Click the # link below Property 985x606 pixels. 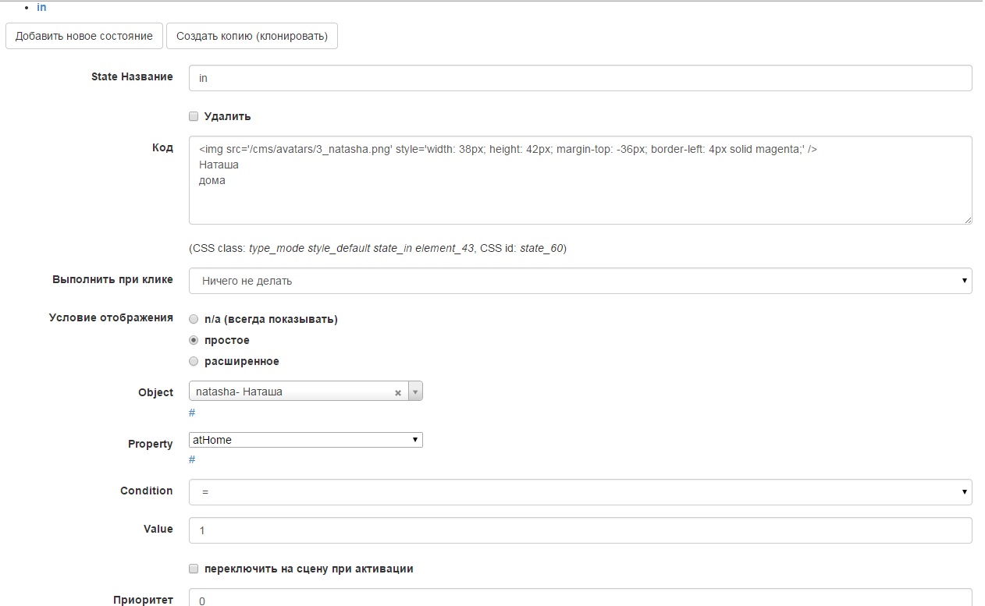(x=192, y=459)
